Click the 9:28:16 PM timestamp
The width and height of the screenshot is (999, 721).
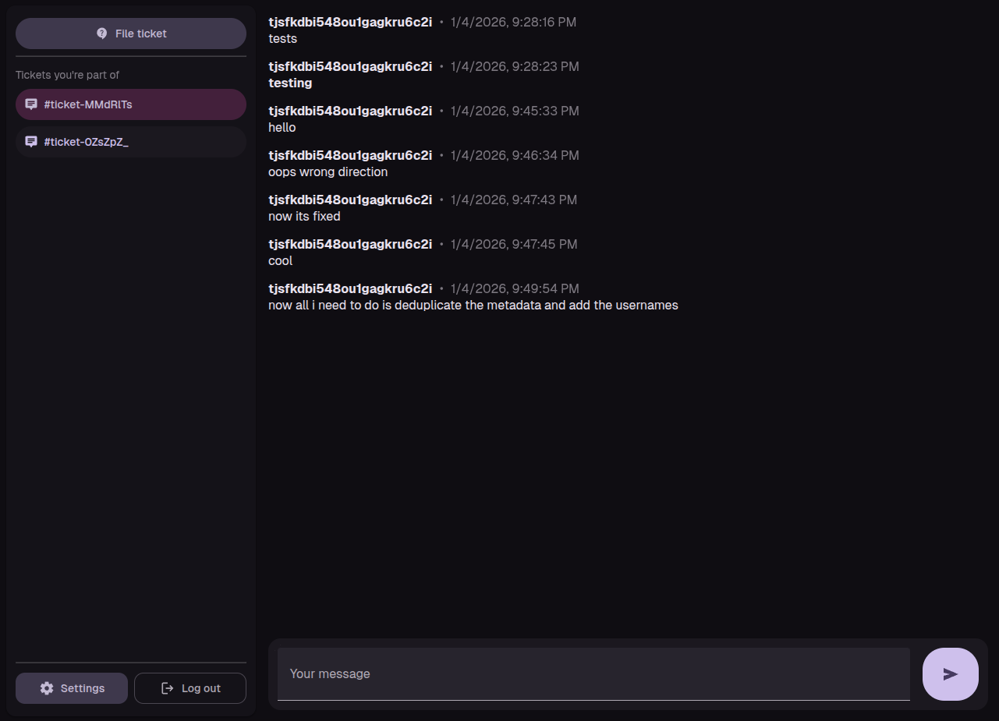(x=513, y=22)
